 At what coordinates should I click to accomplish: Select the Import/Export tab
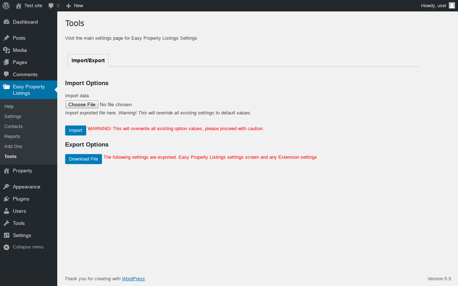[x=88, y=60]
